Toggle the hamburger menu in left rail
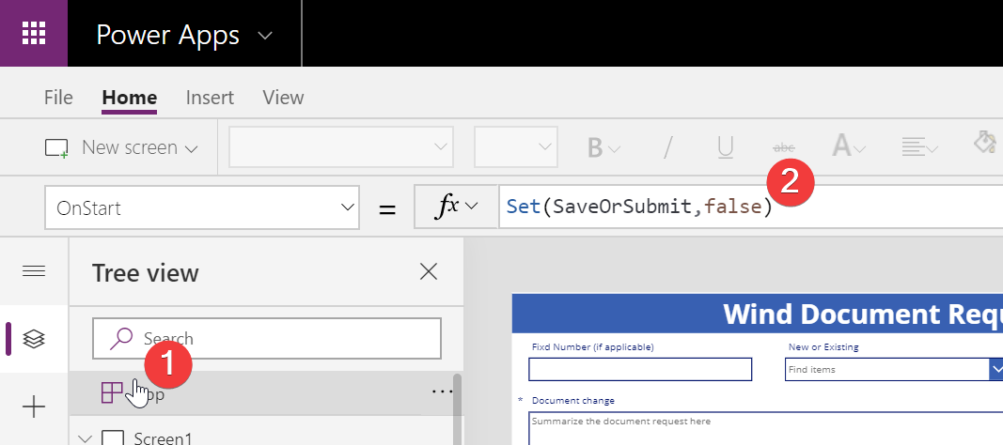The height and width of the screenshot is (445, 1003). point(34,271)
